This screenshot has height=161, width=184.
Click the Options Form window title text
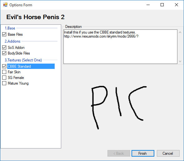(21, 5)
